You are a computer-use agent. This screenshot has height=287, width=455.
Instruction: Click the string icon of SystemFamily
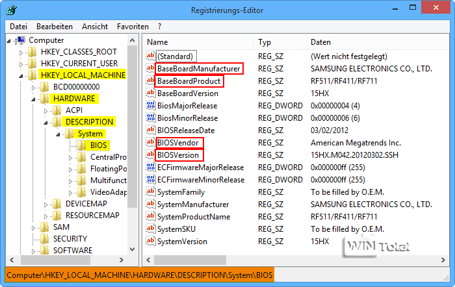(x=150, y=192)
